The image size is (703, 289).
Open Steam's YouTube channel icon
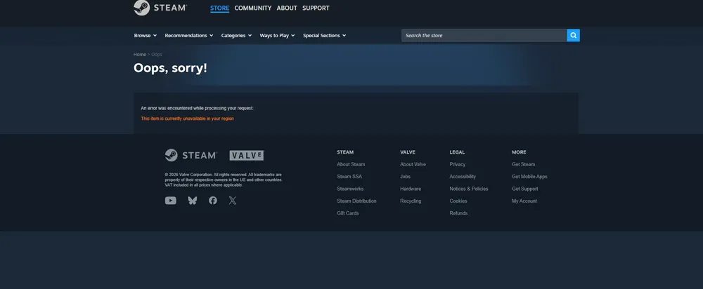click(x=170, y=201)
